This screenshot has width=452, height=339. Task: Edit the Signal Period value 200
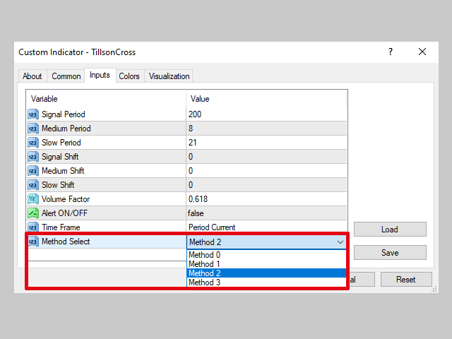click(195, 114)
